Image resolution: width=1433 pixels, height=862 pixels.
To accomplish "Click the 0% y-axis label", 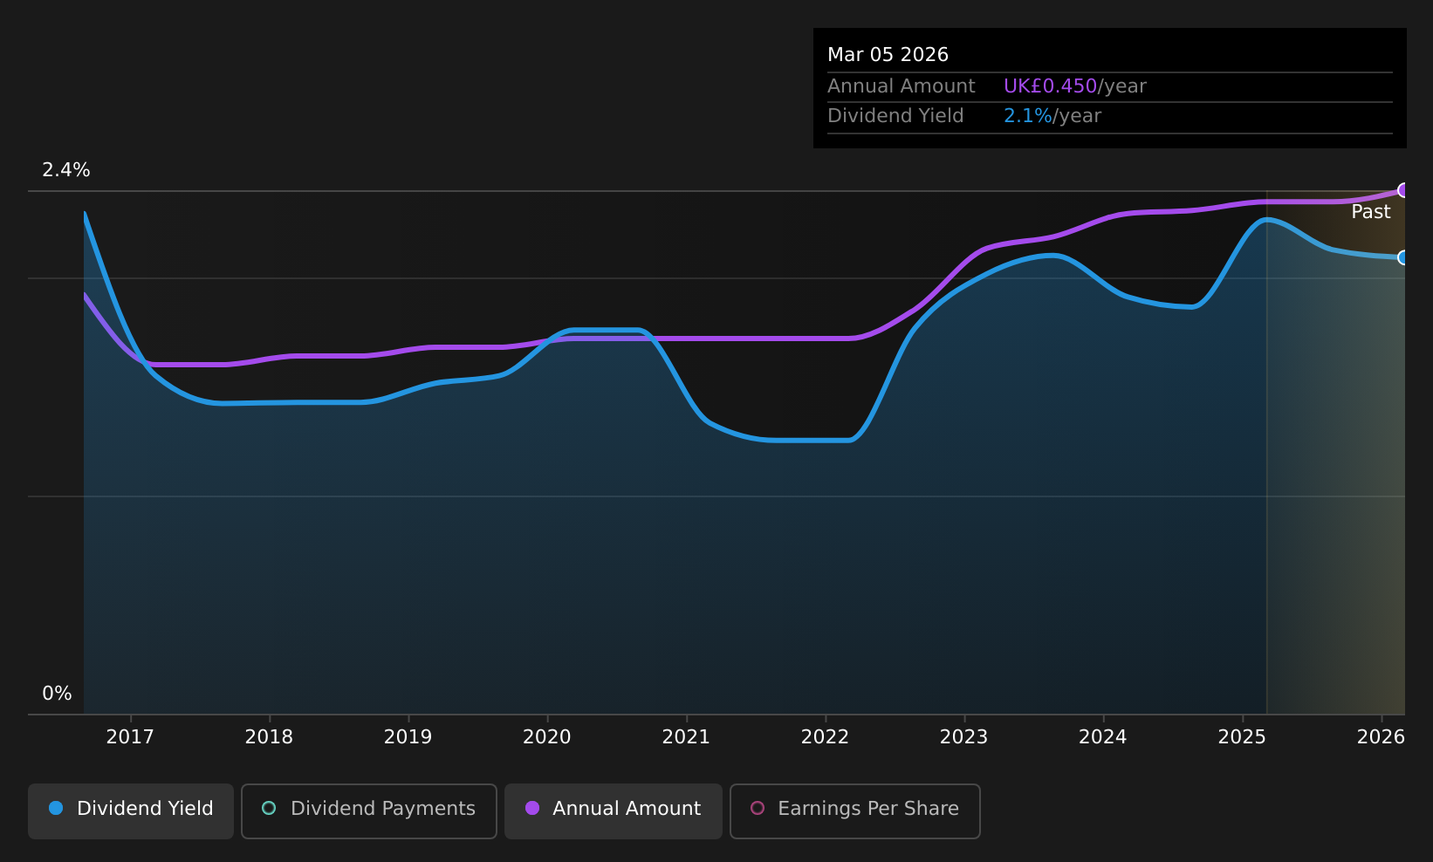I will 57,694.
